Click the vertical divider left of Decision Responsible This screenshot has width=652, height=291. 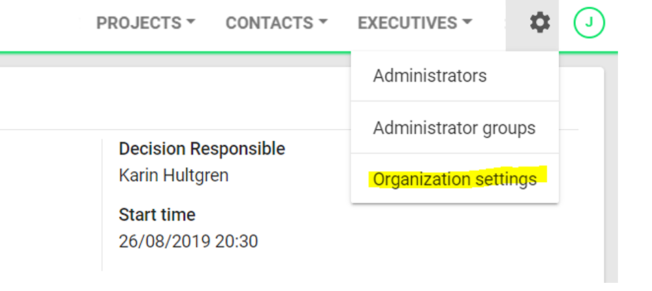tap(102, 205)
